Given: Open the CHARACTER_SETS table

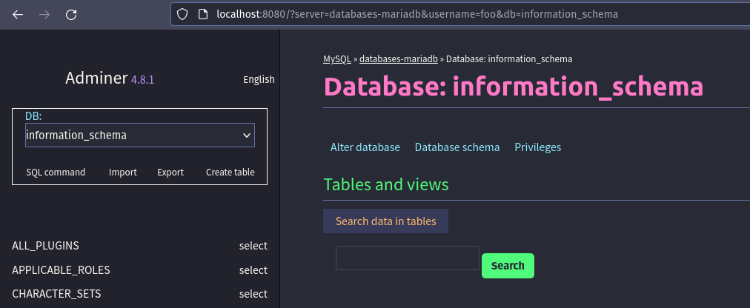Looking at the screenshot, I should pyautogui.click(x=56, y=294).
